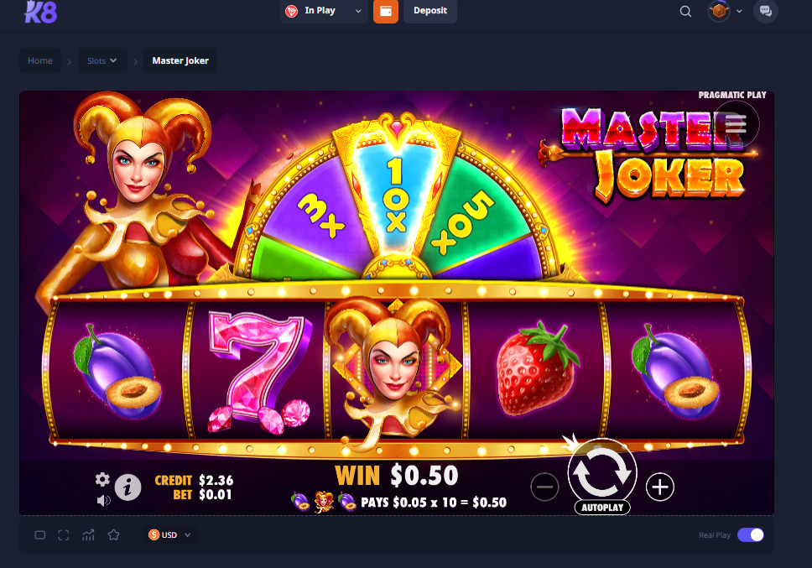Open the search magnifier icon
812x568 pixels.
[x=685, y=11]
